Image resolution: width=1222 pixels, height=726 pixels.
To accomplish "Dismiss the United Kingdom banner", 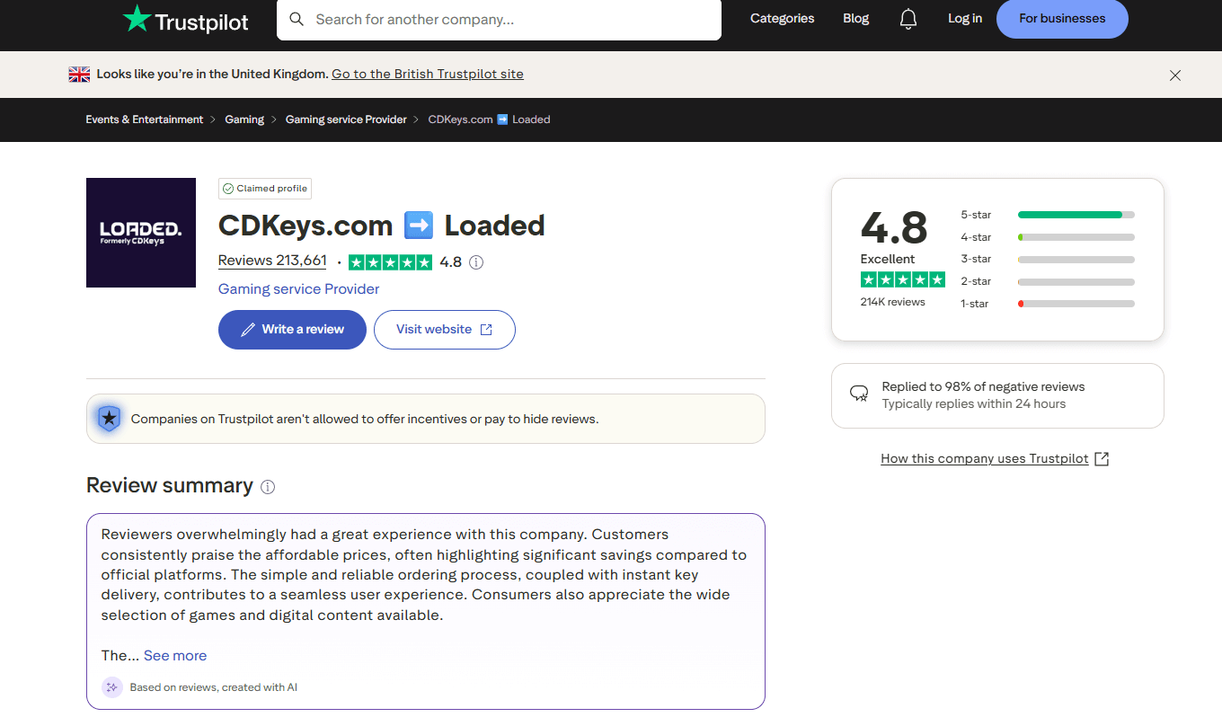I will [x=1175, y=75].
